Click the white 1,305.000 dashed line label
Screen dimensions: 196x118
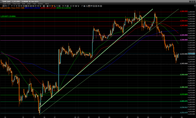[x=184, y=64]
